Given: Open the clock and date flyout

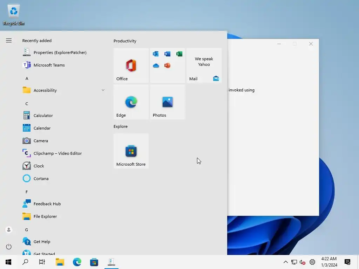Looking at the screenshot, I should point(329,262).
